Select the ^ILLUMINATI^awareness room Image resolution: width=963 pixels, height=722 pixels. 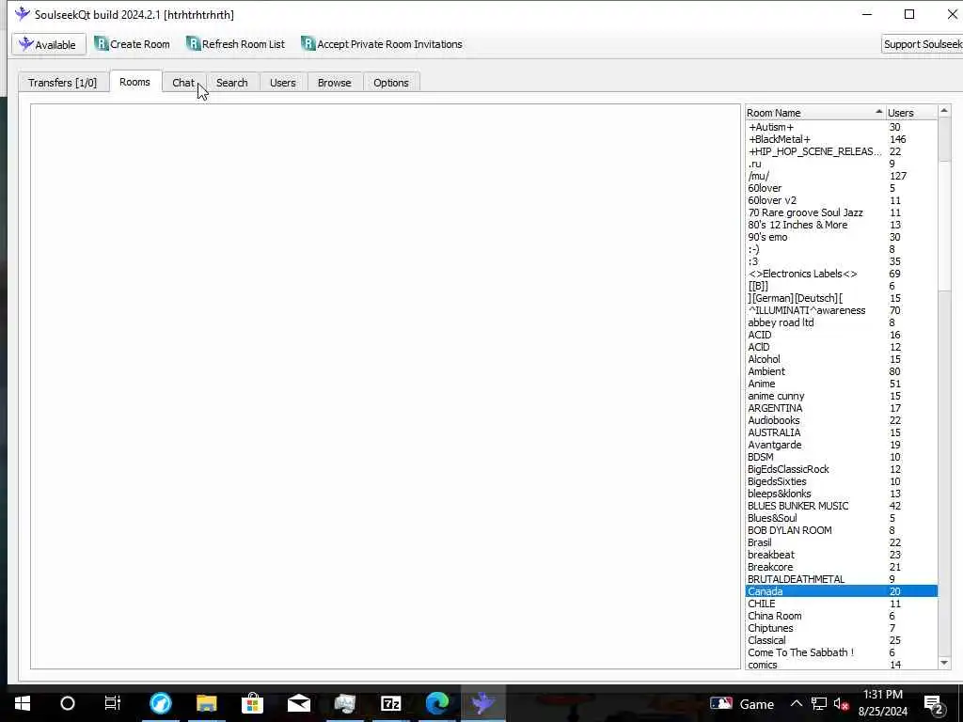[842, 310]
